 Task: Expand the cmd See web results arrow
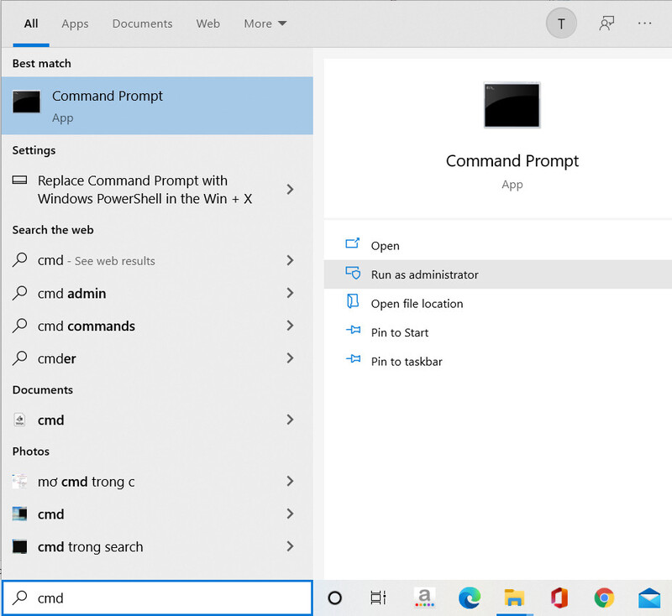click(290, 260)
